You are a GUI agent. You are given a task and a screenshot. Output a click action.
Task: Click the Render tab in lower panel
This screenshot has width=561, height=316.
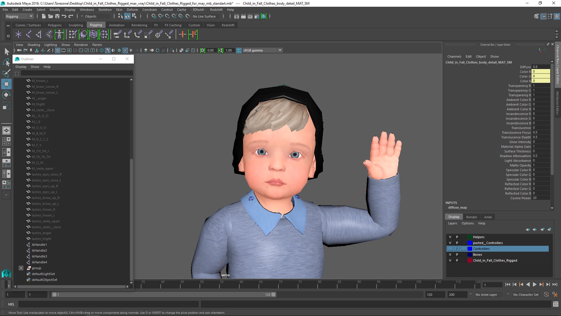[472, 217]
